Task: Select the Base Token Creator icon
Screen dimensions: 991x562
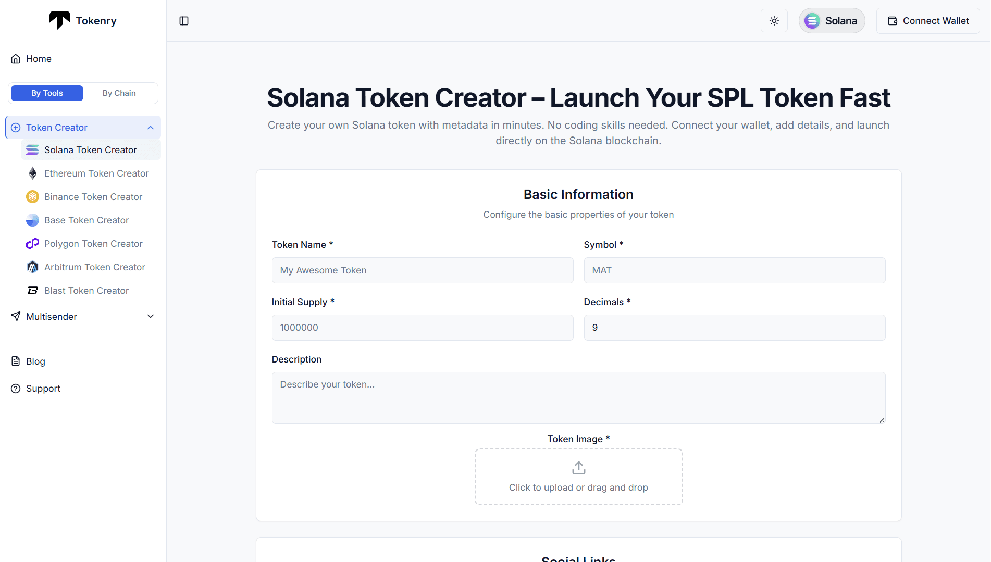Action: click(x=32, y=220)
